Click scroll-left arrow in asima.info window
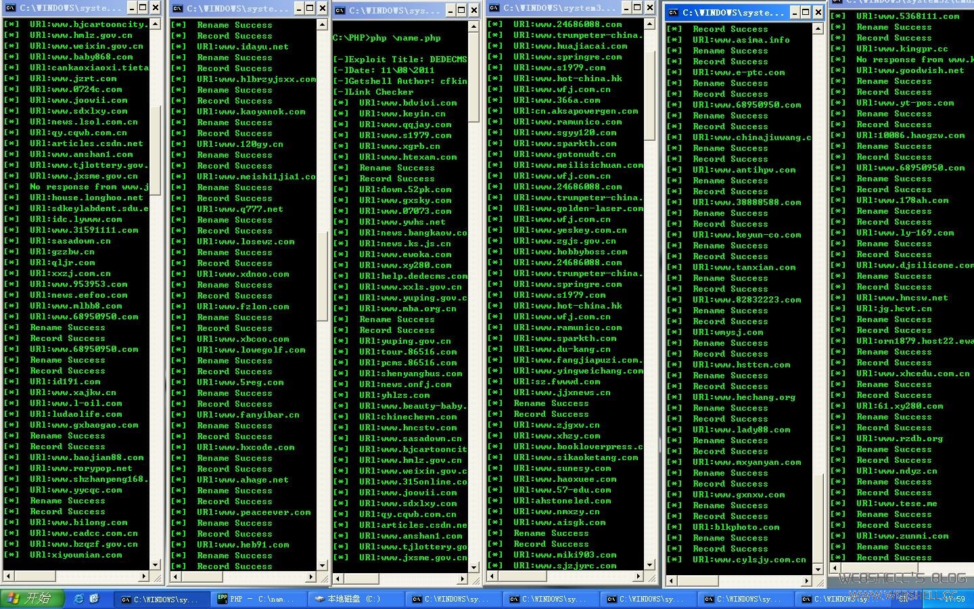Viewport: 974px width, 609px height. pyautogui.click(x=671, y=581)
